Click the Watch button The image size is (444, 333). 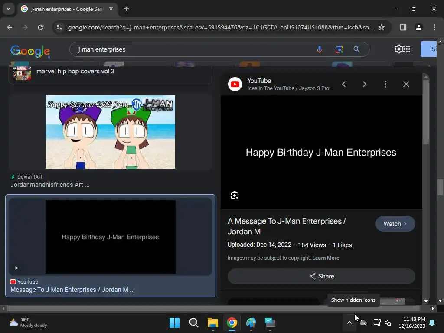(x=395, y=224)
